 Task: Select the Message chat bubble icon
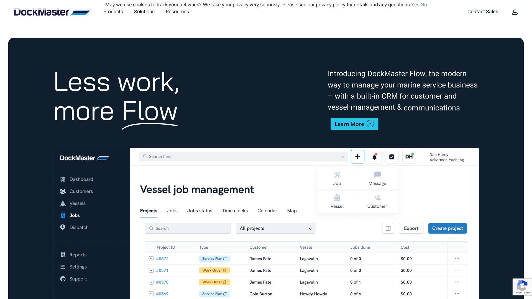pyautogui.click(x=377, y=174)
